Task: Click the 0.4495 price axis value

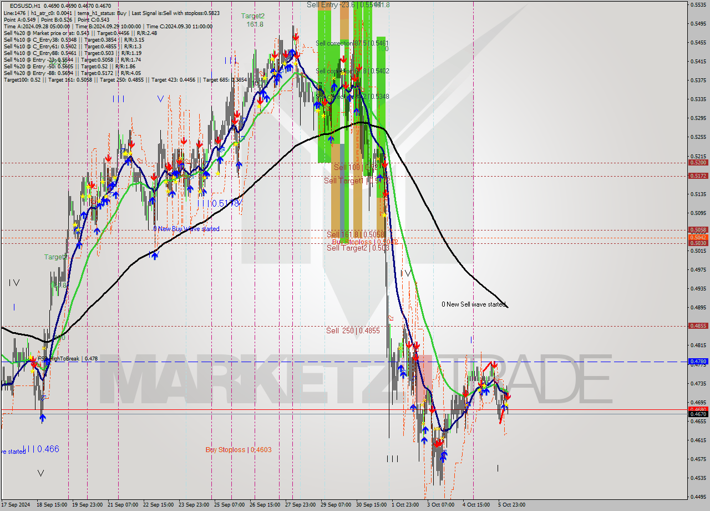Action: [698, 497]
